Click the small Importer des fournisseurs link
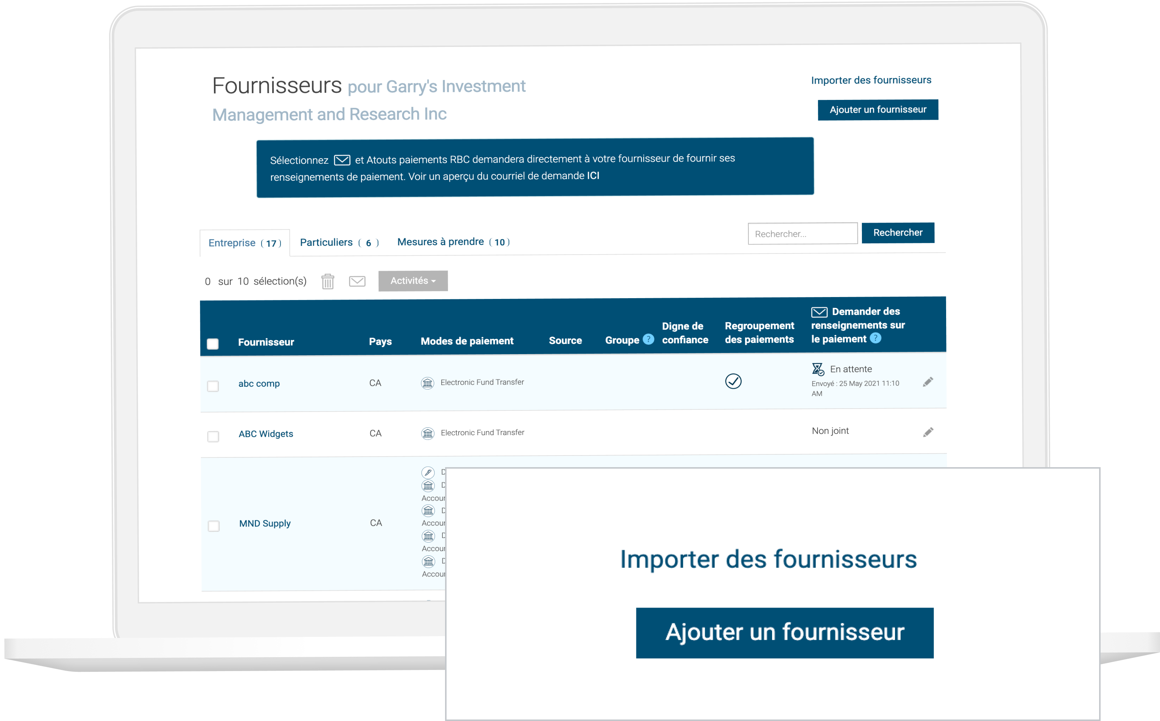Viewport: 1160px width, 721px height. point(871,80)
